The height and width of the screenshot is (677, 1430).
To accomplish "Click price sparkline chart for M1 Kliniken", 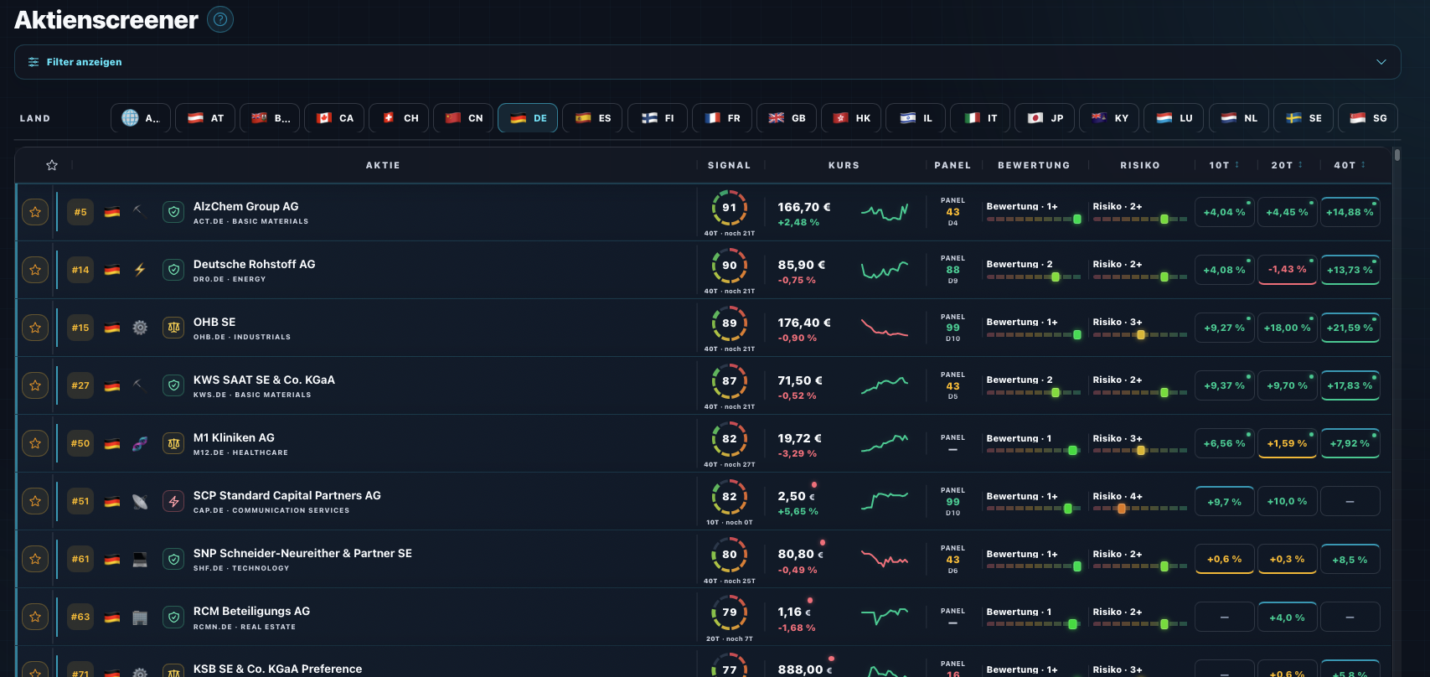I will [885, 443].
